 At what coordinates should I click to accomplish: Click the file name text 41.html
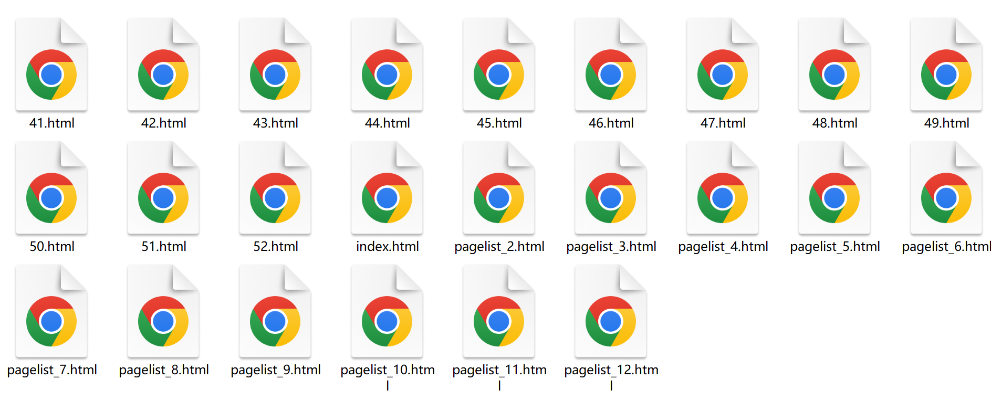(x=51, y=123)
